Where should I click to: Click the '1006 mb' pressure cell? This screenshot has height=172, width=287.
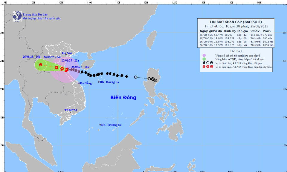pyautogui.click(x=268, y=45)
